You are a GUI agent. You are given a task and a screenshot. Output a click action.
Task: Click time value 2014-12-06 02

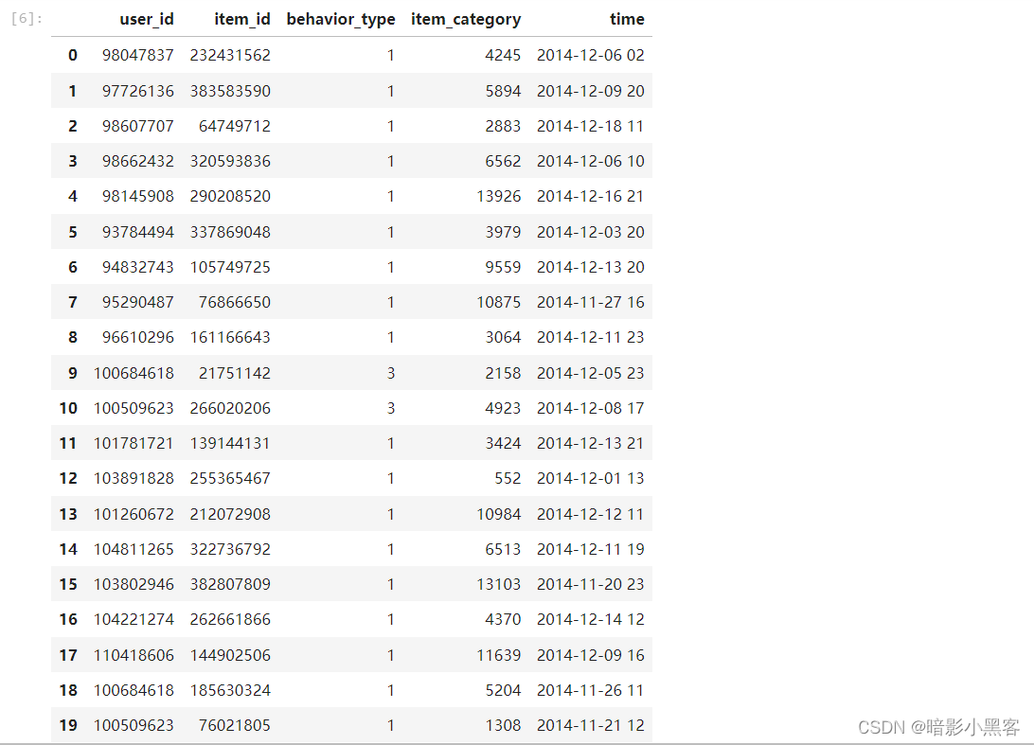click(x=590, y=56)
